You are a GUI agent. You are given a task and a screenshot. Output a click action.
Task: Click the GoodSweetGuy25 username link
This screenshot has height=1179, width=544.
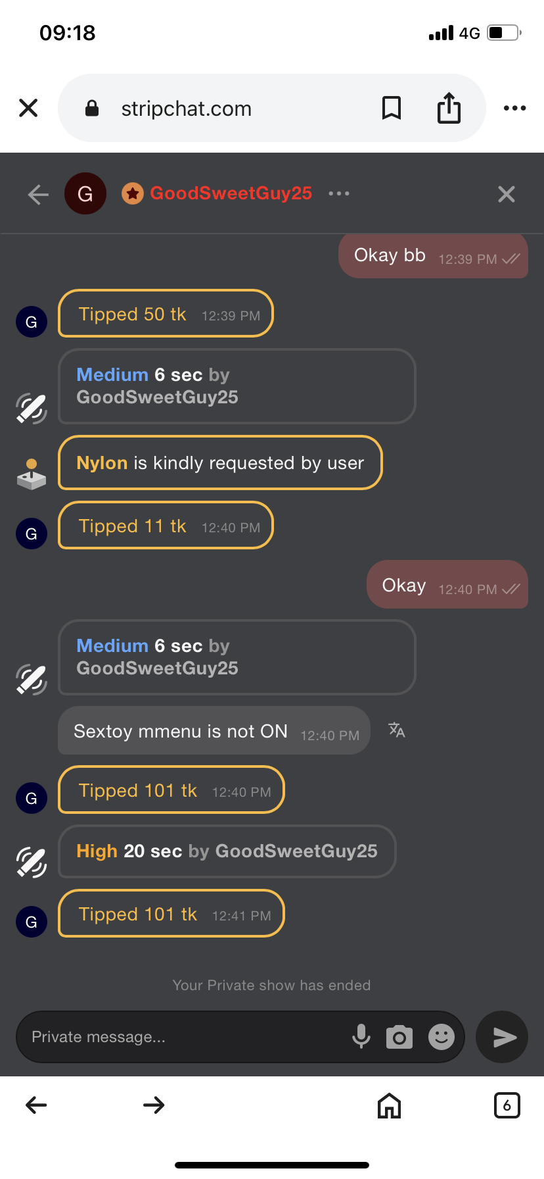coord(231,193)
